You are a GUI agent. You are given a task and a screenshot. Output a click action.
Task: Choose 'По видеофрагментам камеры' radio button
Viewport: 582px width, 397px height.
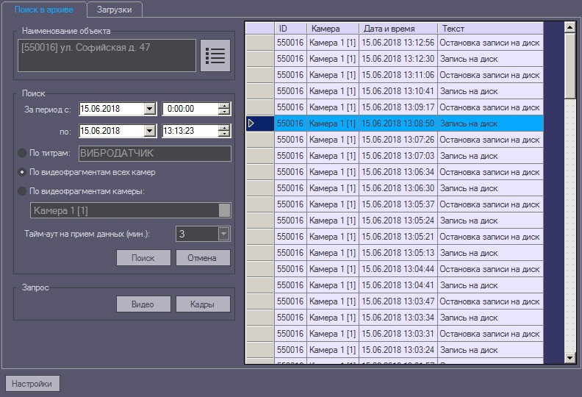tap(21, 191)
